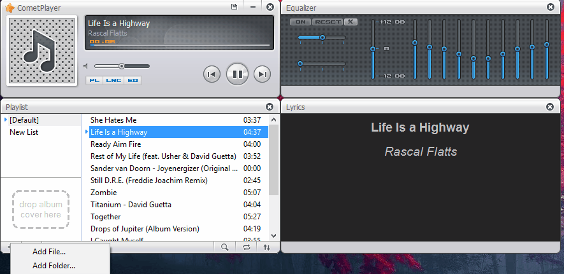Select the song Together

pyautogui.click(x=179, y=217)
